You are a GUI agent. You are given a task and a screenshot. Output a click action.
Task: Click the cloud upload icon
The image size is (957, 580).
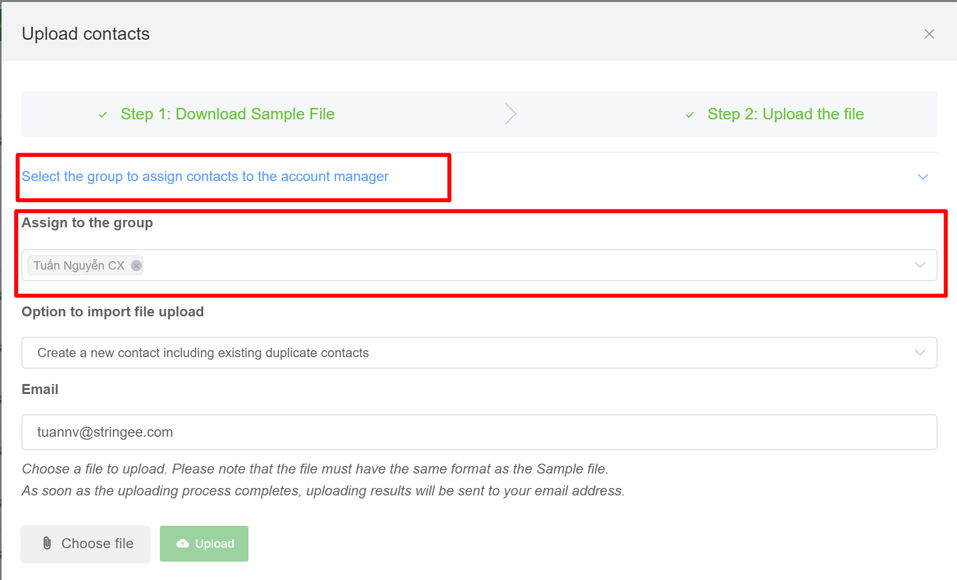click(183, 543)
